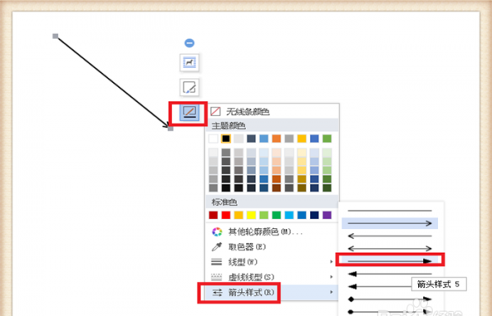
Task: Click the shape outline icon button
Action: coord(189,112)
